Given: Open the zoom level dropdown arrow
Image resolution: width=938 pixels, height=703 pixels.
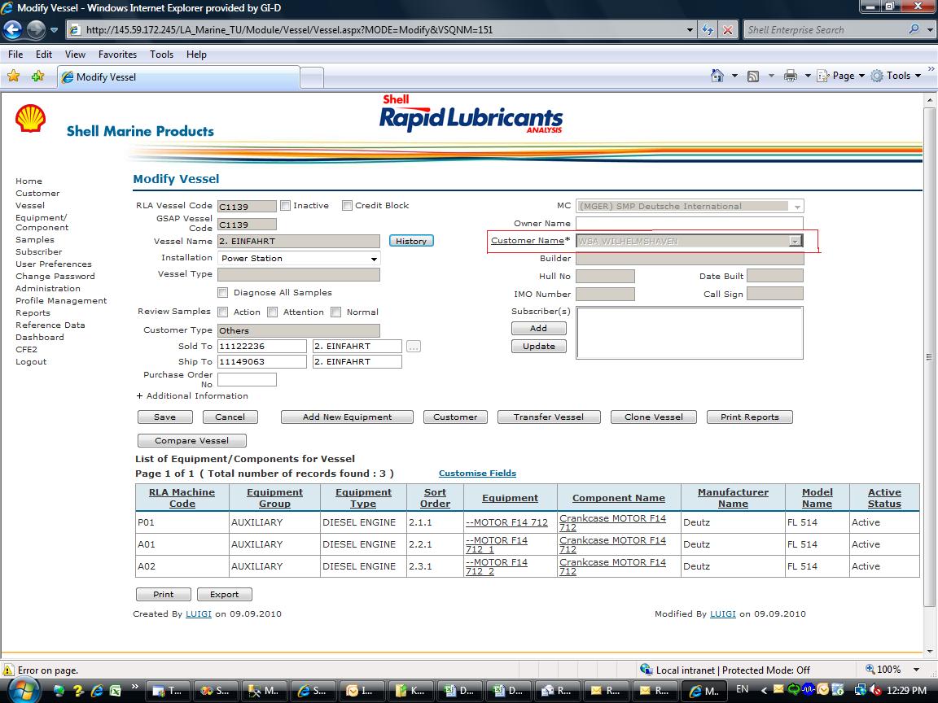Looking at the screenshot, I should [916, 670].
